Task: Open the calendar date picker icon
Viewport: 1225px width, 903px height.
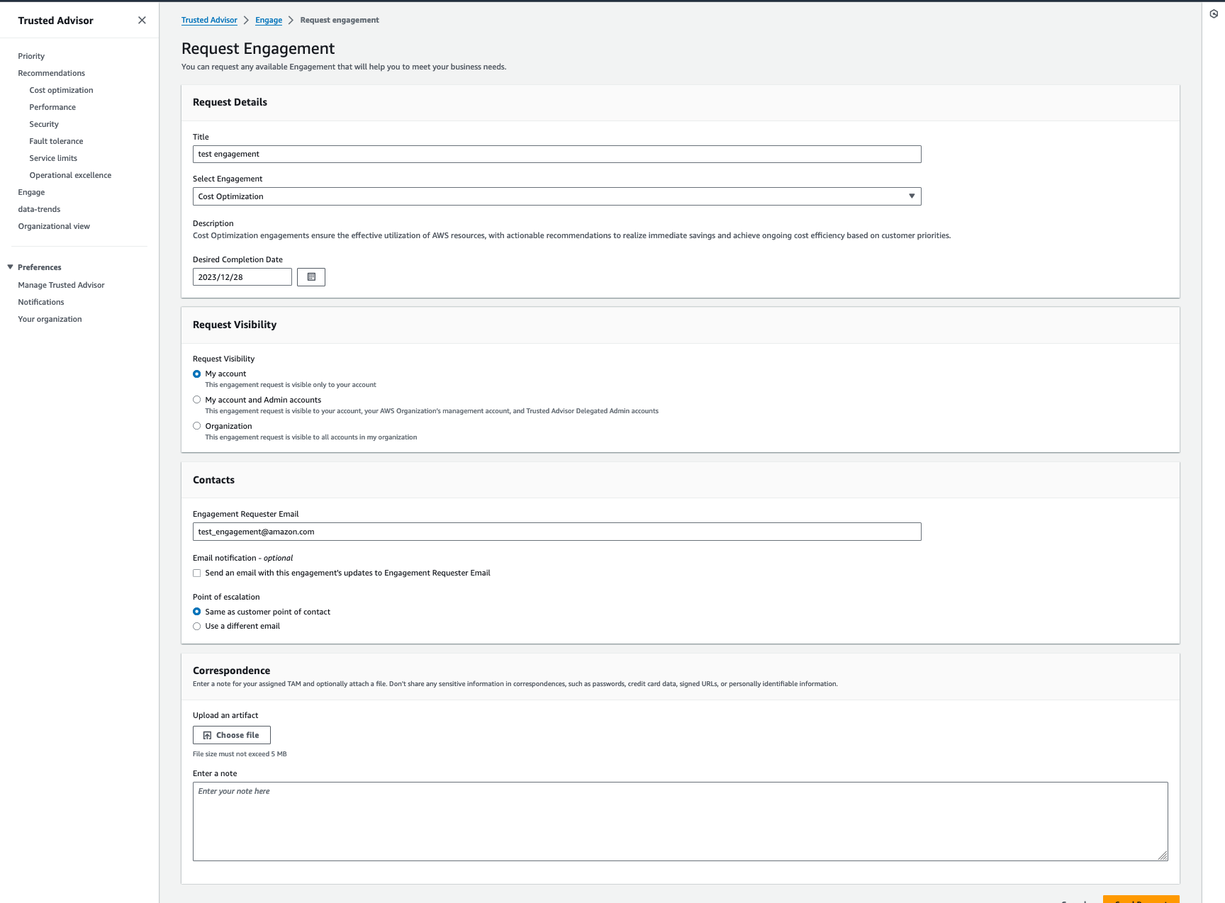Action: 311,277
